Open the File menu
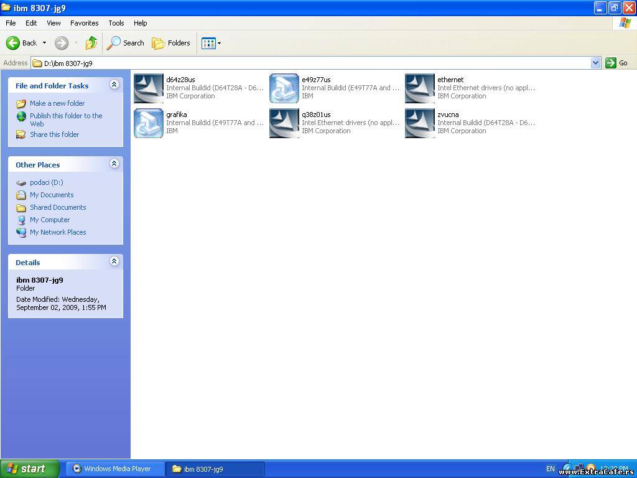Viewport: 637px width, 478px height. (11, 23)
